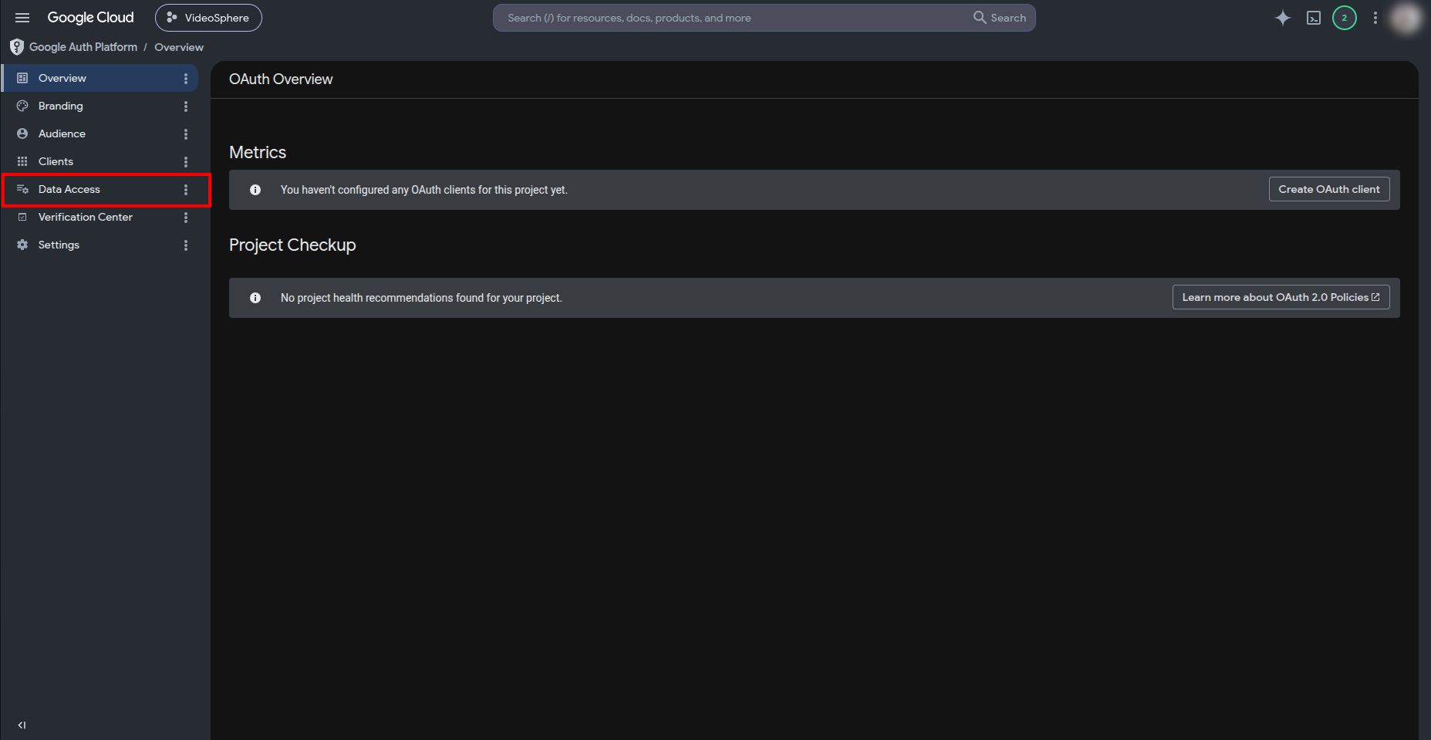Click the OAuth Overview page title
This screenshot has height=740, width=1431.
point(281,79)
